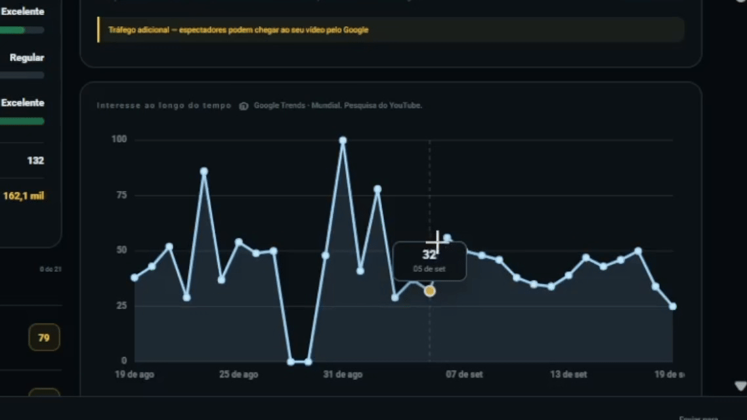Click the last data point at 19 de set
The width and height of the screenshot is (747, 420).
coord(673,306)
